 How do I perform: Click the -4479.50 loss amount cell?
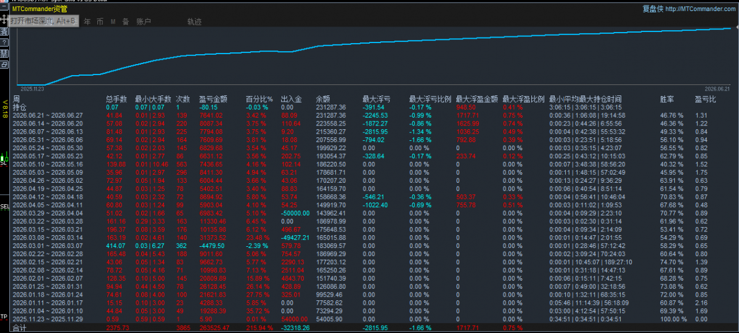211,246
